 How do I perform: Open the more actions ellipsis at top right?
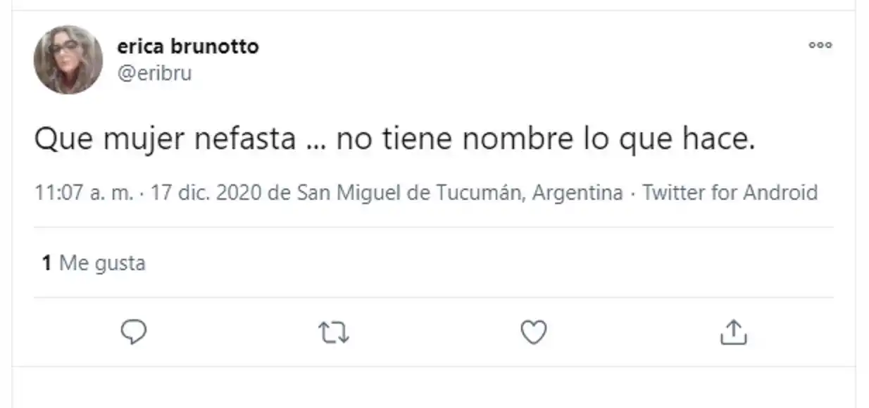pos(820,44)
